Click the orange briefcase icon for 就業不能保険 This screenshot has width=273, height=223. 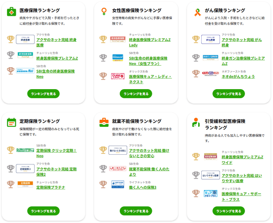pos(104,122)
